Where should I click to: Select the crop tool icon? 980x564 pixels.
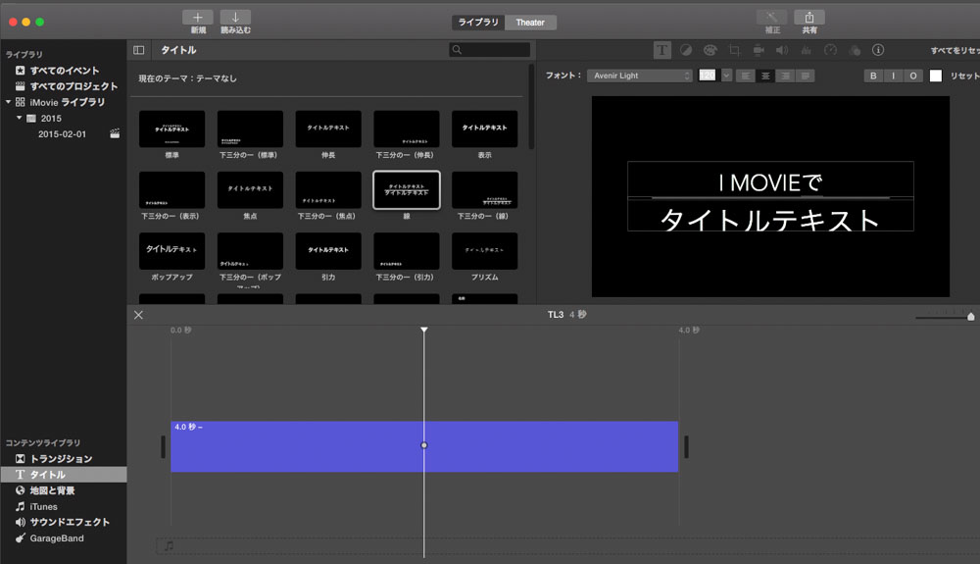pos(734,50)
